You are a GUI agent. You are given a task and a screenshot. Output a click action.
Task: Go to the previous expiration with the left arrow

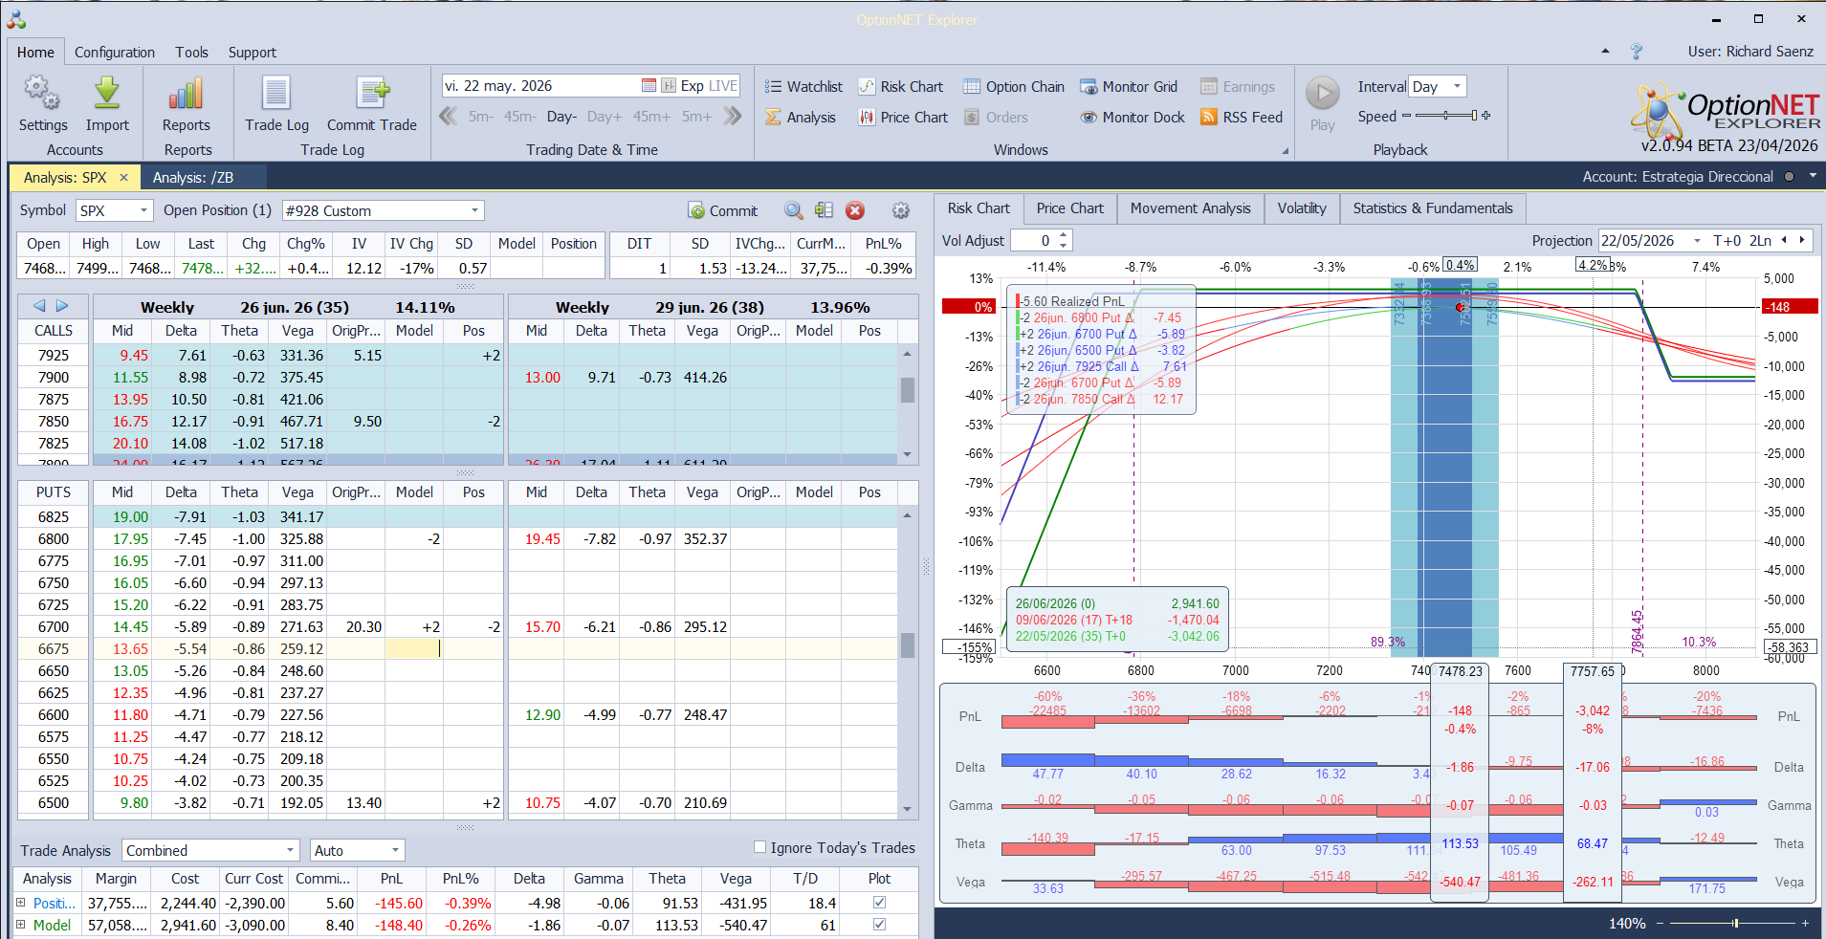tap(39, 306)
